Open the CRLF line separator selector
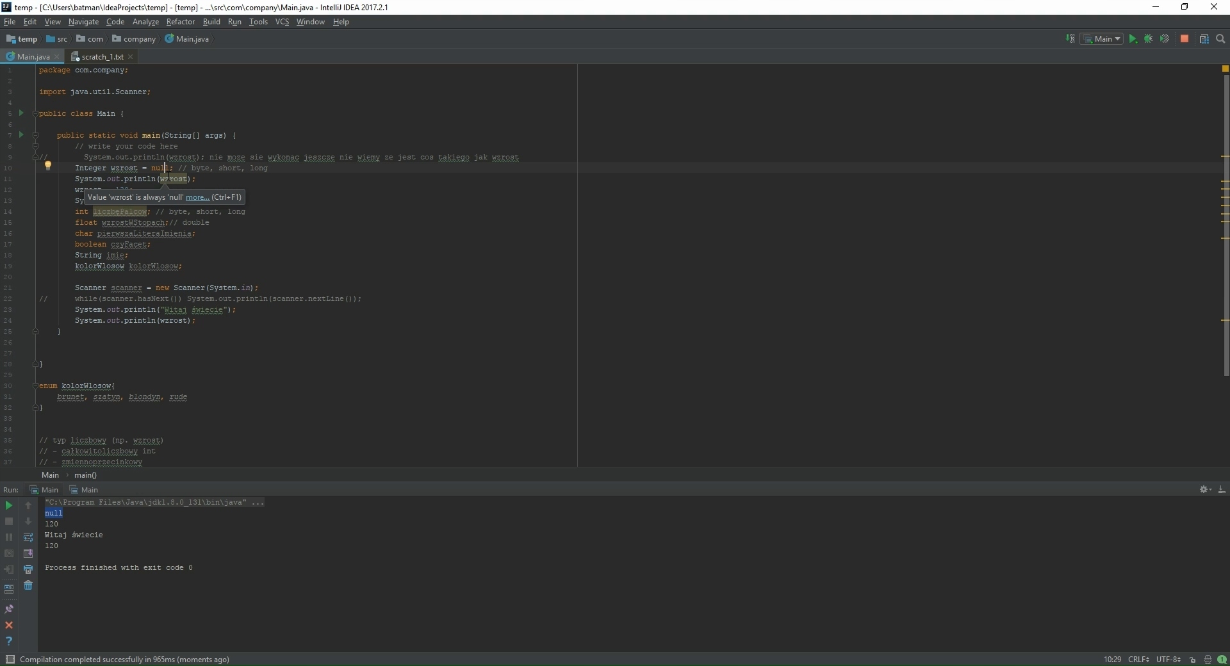Screen dimensions: 1230x666 pyautogui.click(x=1138, y=660)
